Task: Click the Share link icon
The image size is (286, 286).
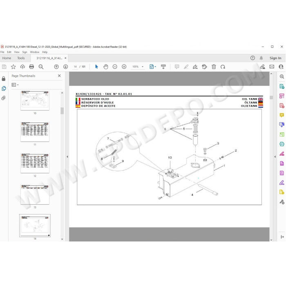Action: (262, 67)
